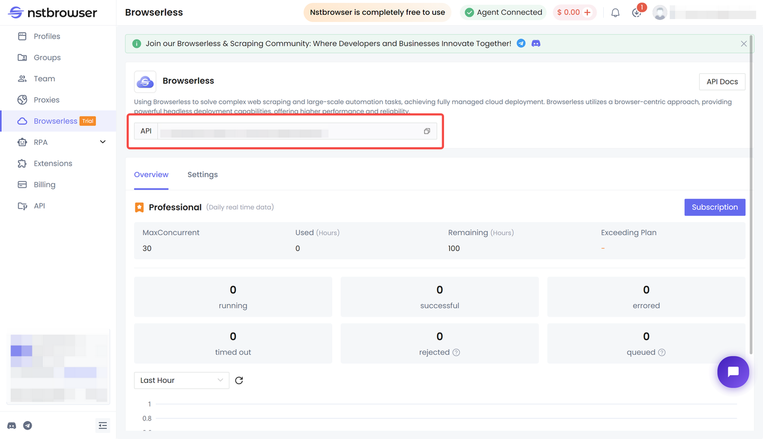Click the Proxies globe icon
763x439 pixels.
(22, 100)
